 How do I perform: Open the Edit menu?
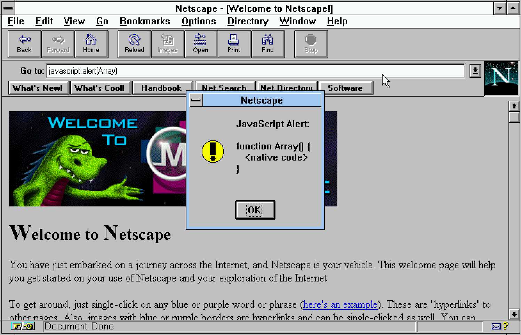(44, 21)
